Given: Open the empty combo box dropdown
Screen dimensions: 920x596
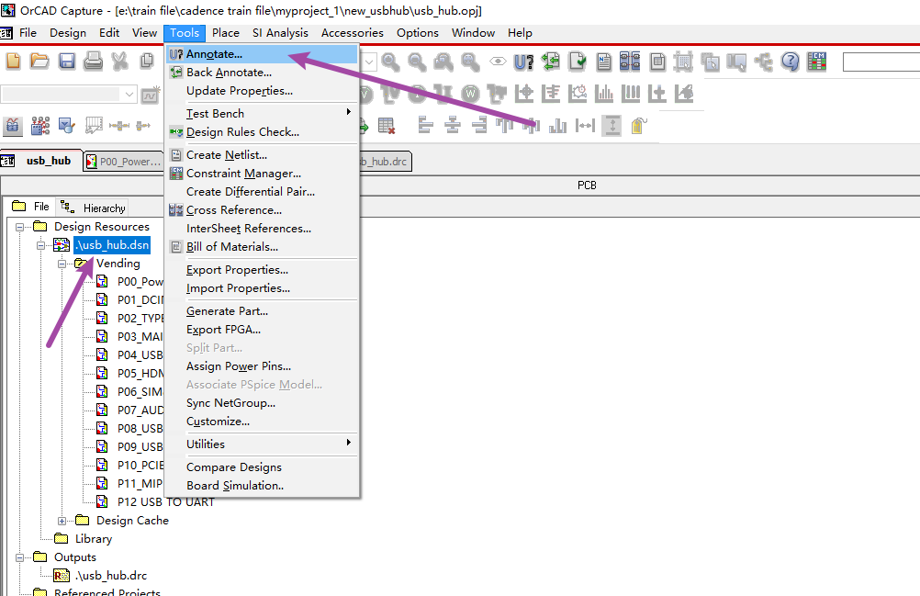Looking at the screenshot, I should 129,94.
